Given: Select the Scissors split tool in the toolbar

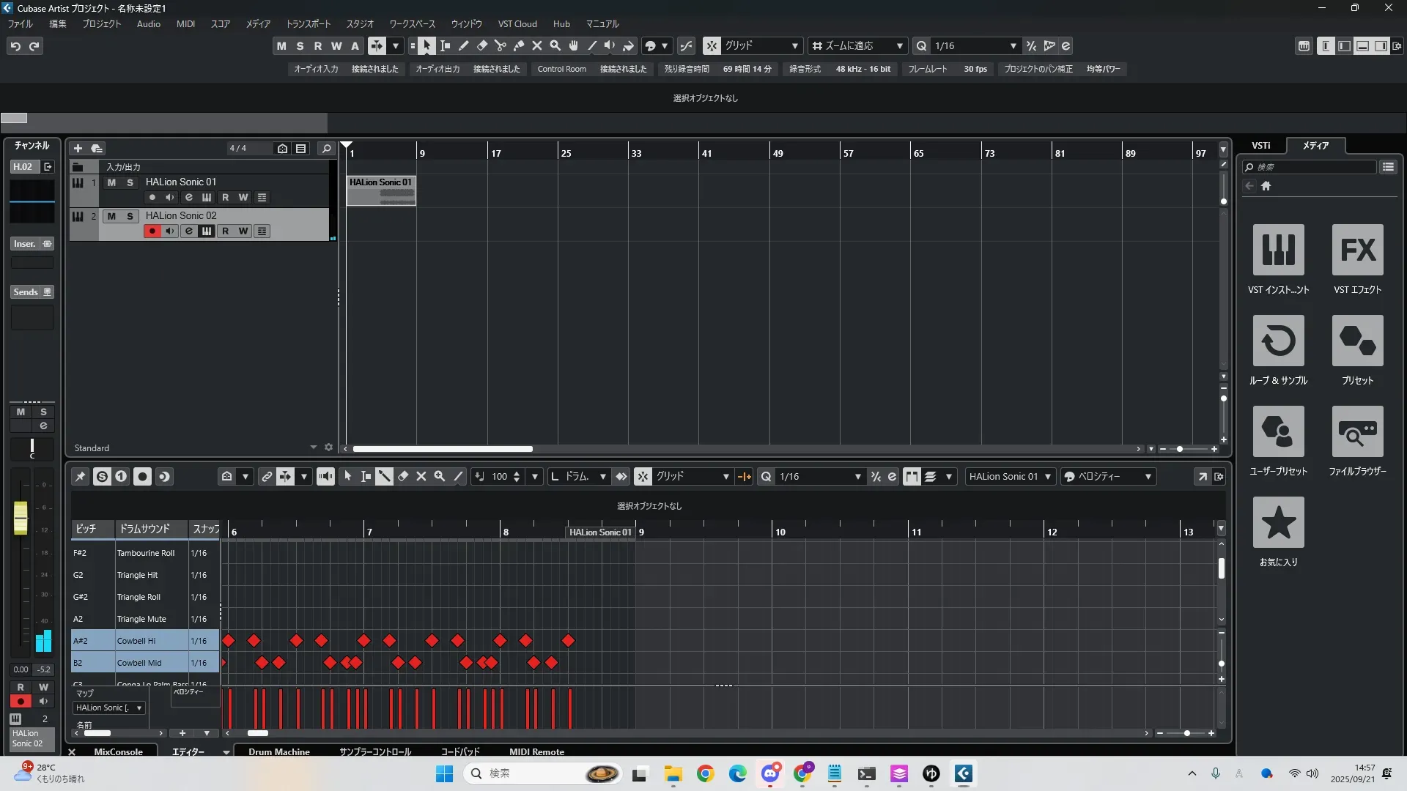Looking at the screenshot, I should [x=501, y=46].
